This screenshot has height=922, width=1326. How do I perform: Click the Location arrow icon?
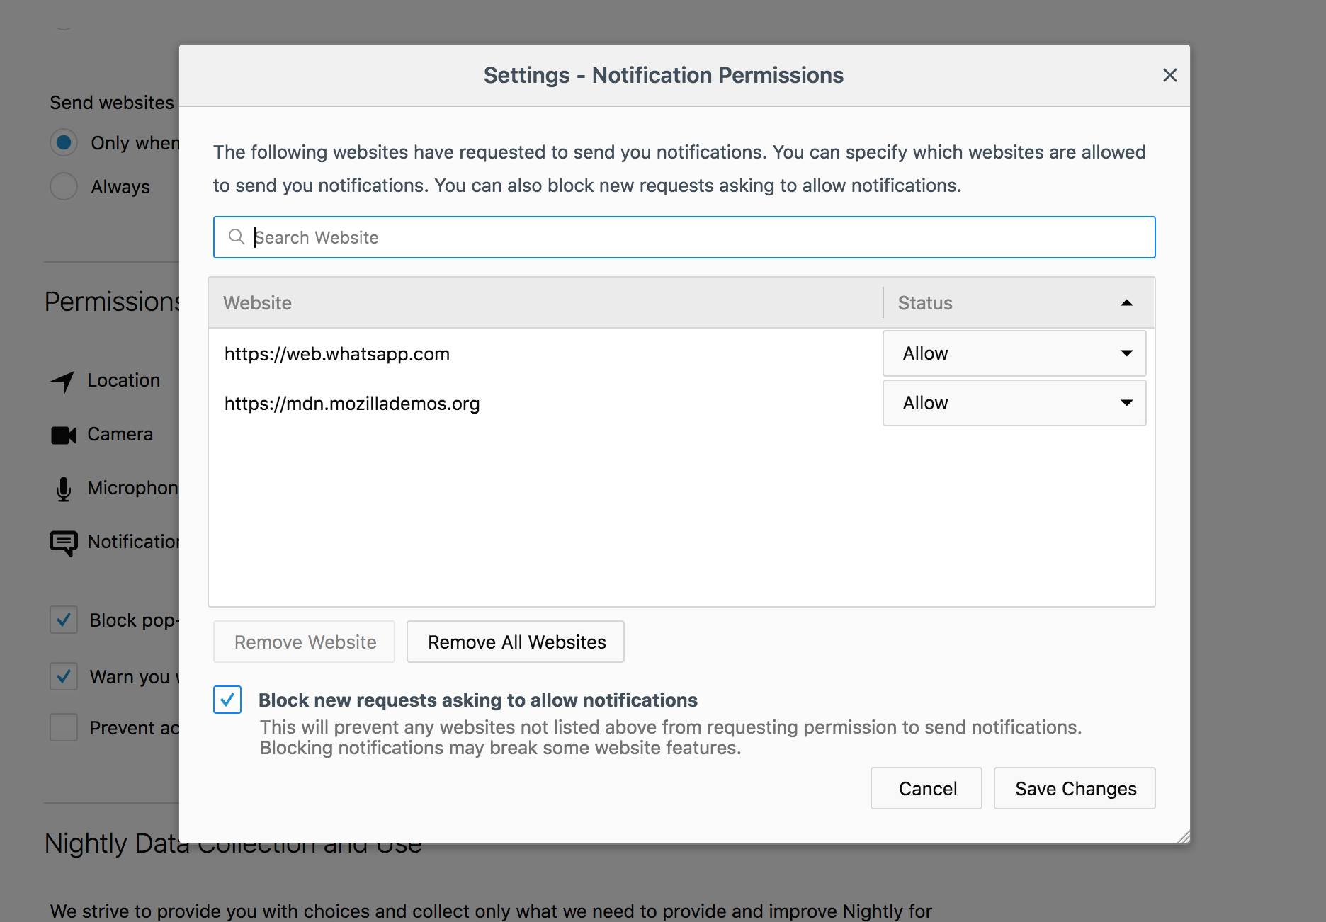tap(63, 382)
